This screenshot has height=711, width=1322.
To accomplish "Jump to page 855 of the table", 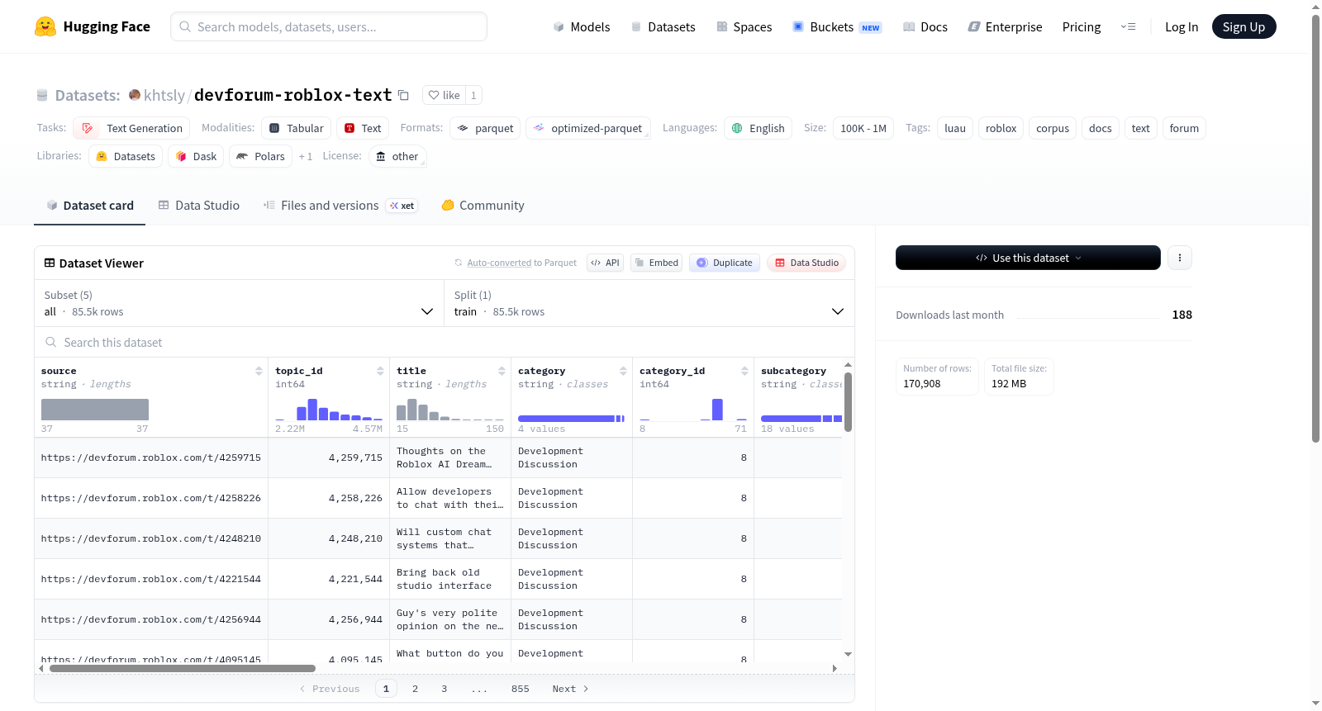I will coord(521,689).
